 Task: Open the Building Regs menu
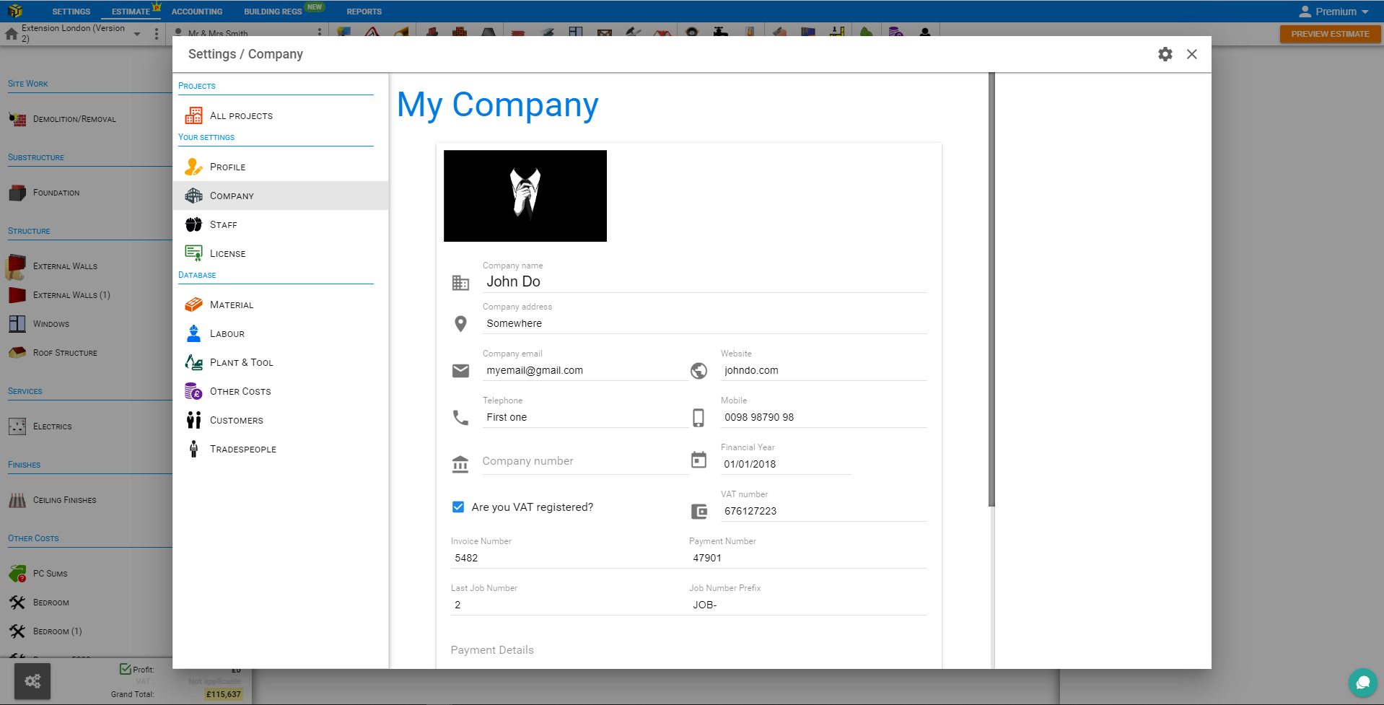[273, 12]
